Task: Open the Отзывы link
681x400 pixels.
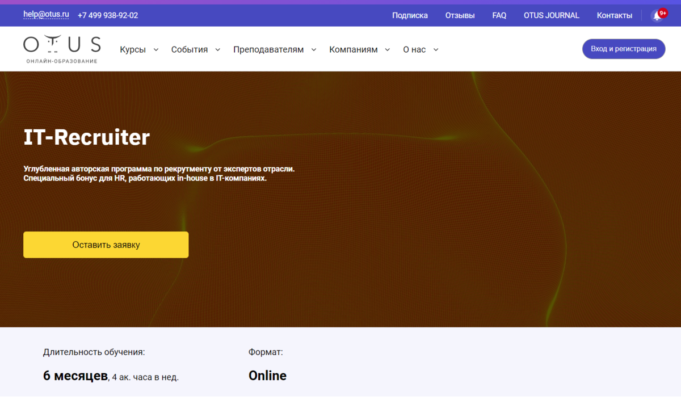Action: [460, 15]
